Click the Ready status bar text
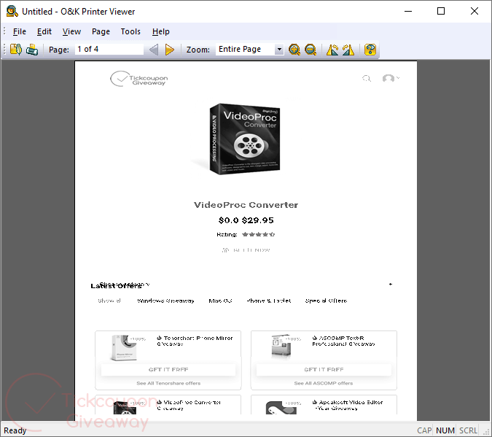The width and height of the screenshot is (492, 437). 15,430
